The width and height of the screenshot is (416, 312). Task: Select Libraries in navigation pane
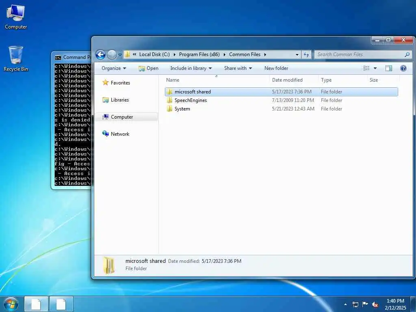[120, 100]
